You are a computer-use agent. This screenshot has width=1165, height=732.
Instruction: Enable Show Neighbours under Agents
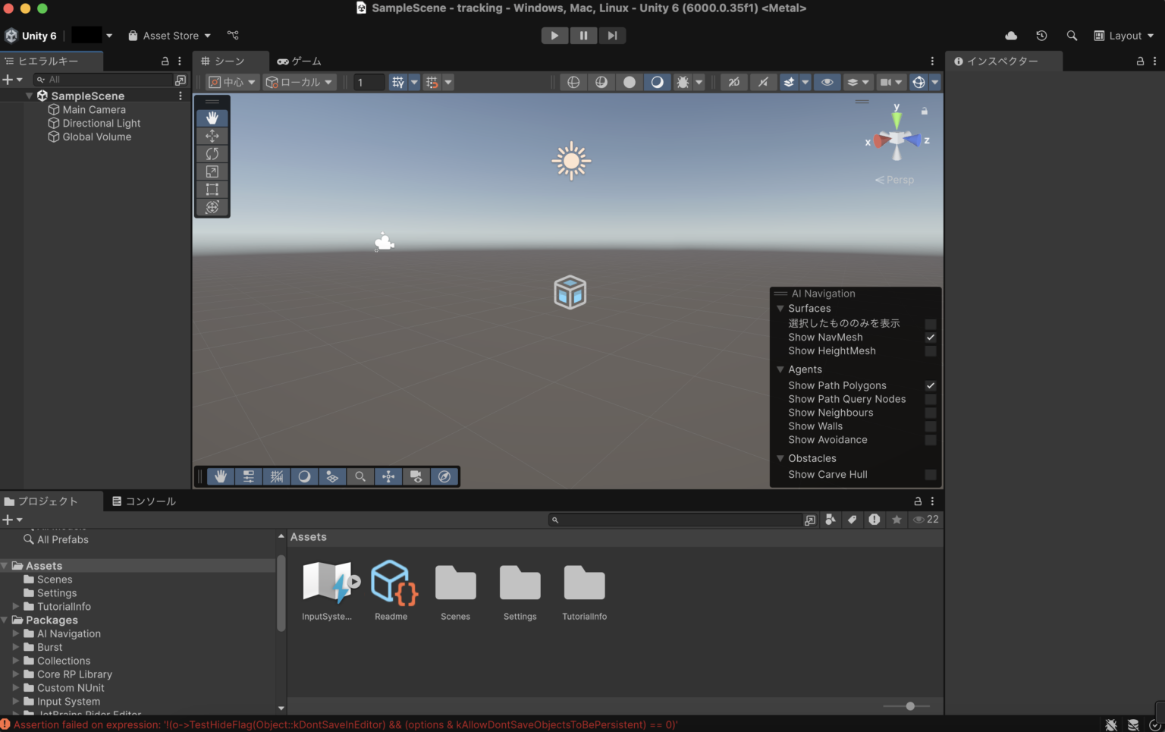pyautogui.click(x=931, y=413)
